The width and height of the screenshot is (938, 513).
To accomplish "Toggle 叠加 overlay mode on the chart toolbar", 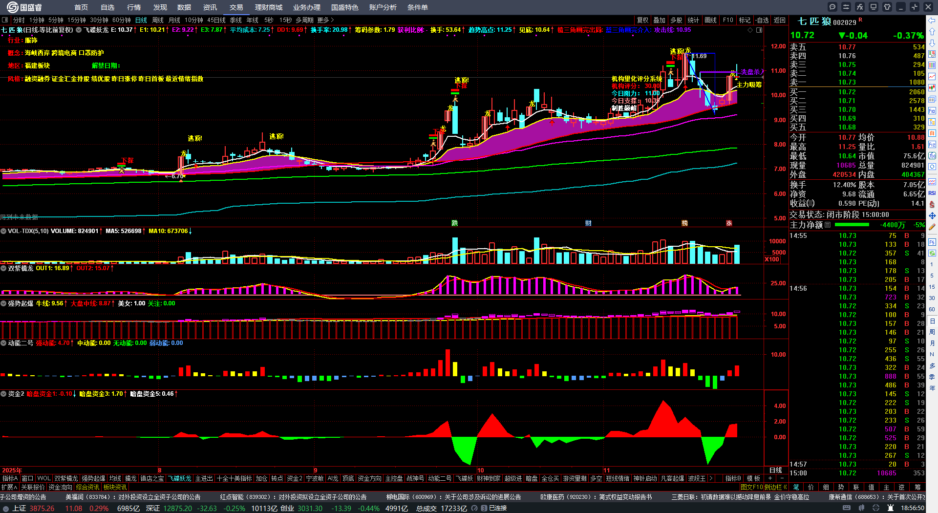I will [660, 20].
